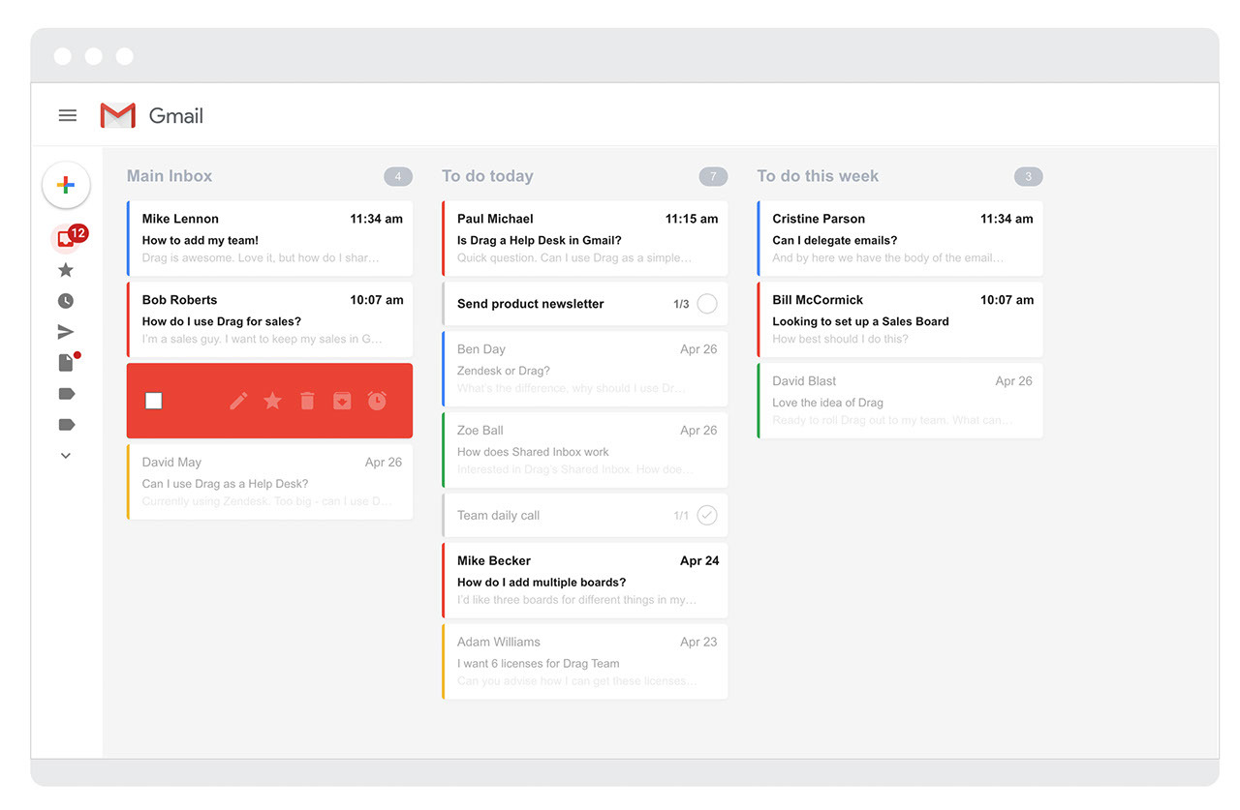Open Drafts document icon in sidebar
This screenshot has width=1240, height=810.
(x=66, y=363)
